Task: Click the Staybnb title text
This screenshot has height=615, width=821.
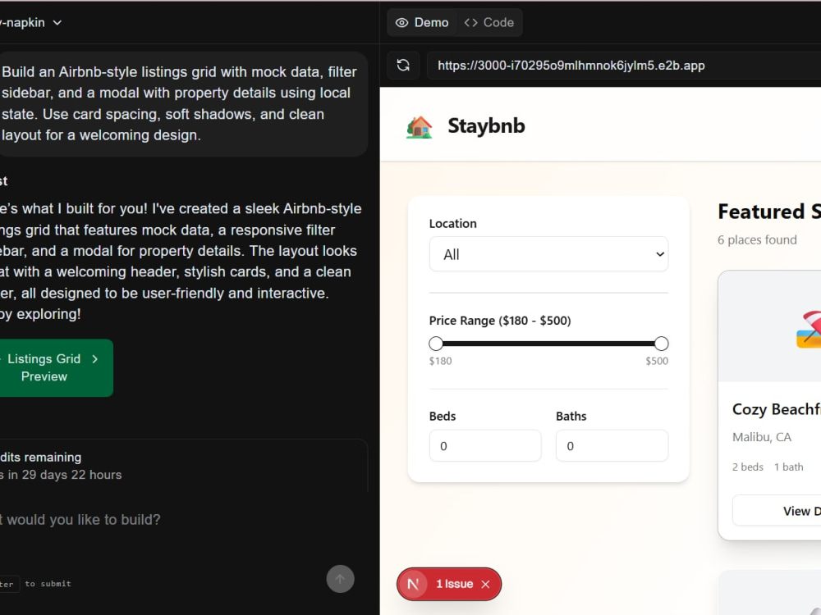Action: point(486,126)
